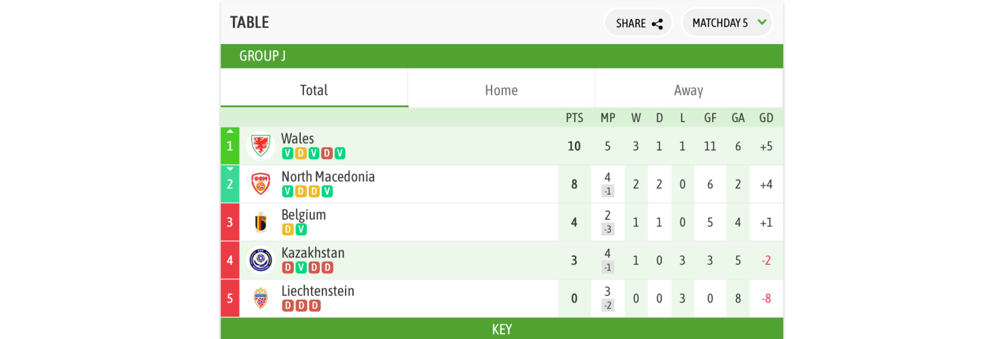
Task: Switch to the Home tab
Action: [501, 90]
